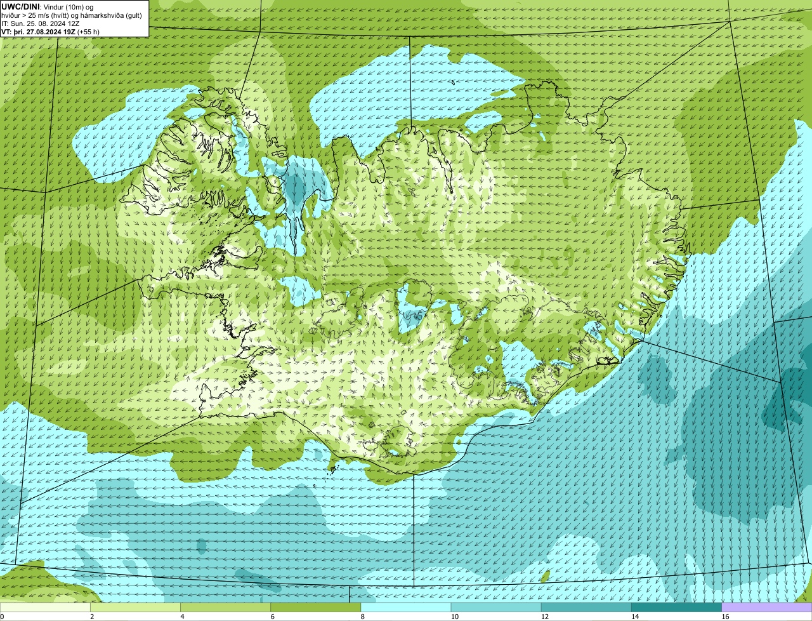
Task: Click the 'UWC/DINI: Vindur (10m) og' title line
Action: pyautogui.click(x=48, y=7)
